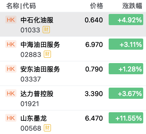Click the HK badge beside 达力普控股

tap(11, 93)
